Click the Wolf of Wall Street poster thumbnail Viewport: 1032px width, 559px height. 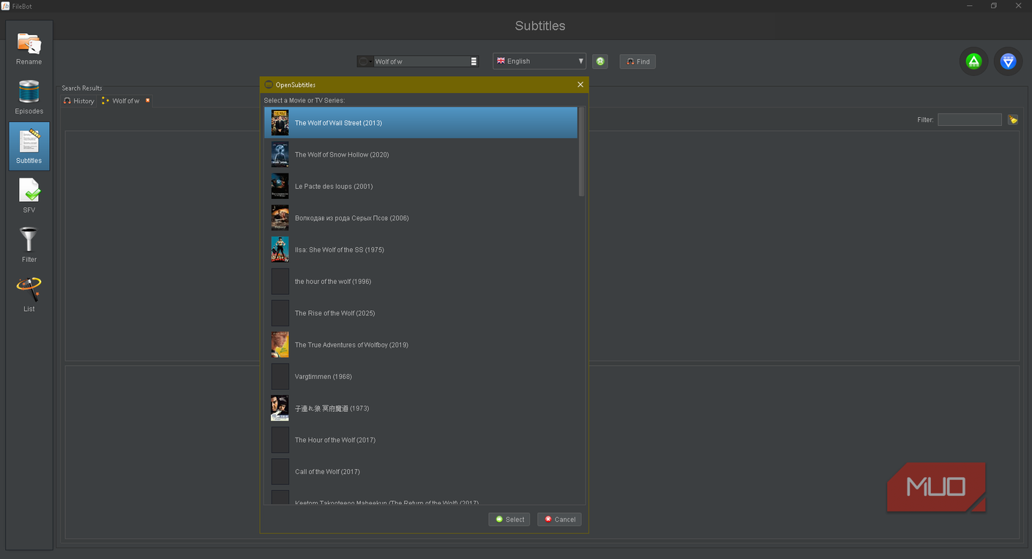(x=280, y=123)
